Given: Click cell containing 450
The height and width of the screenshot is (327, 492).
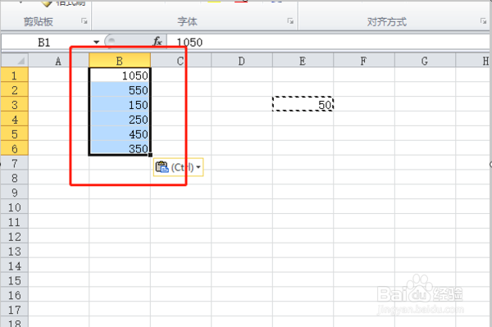Looking at the screenshot, I should click(120, 134).
